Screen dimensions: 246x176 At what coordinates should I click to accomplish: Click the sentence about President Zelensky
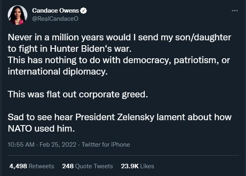point(120,117)
